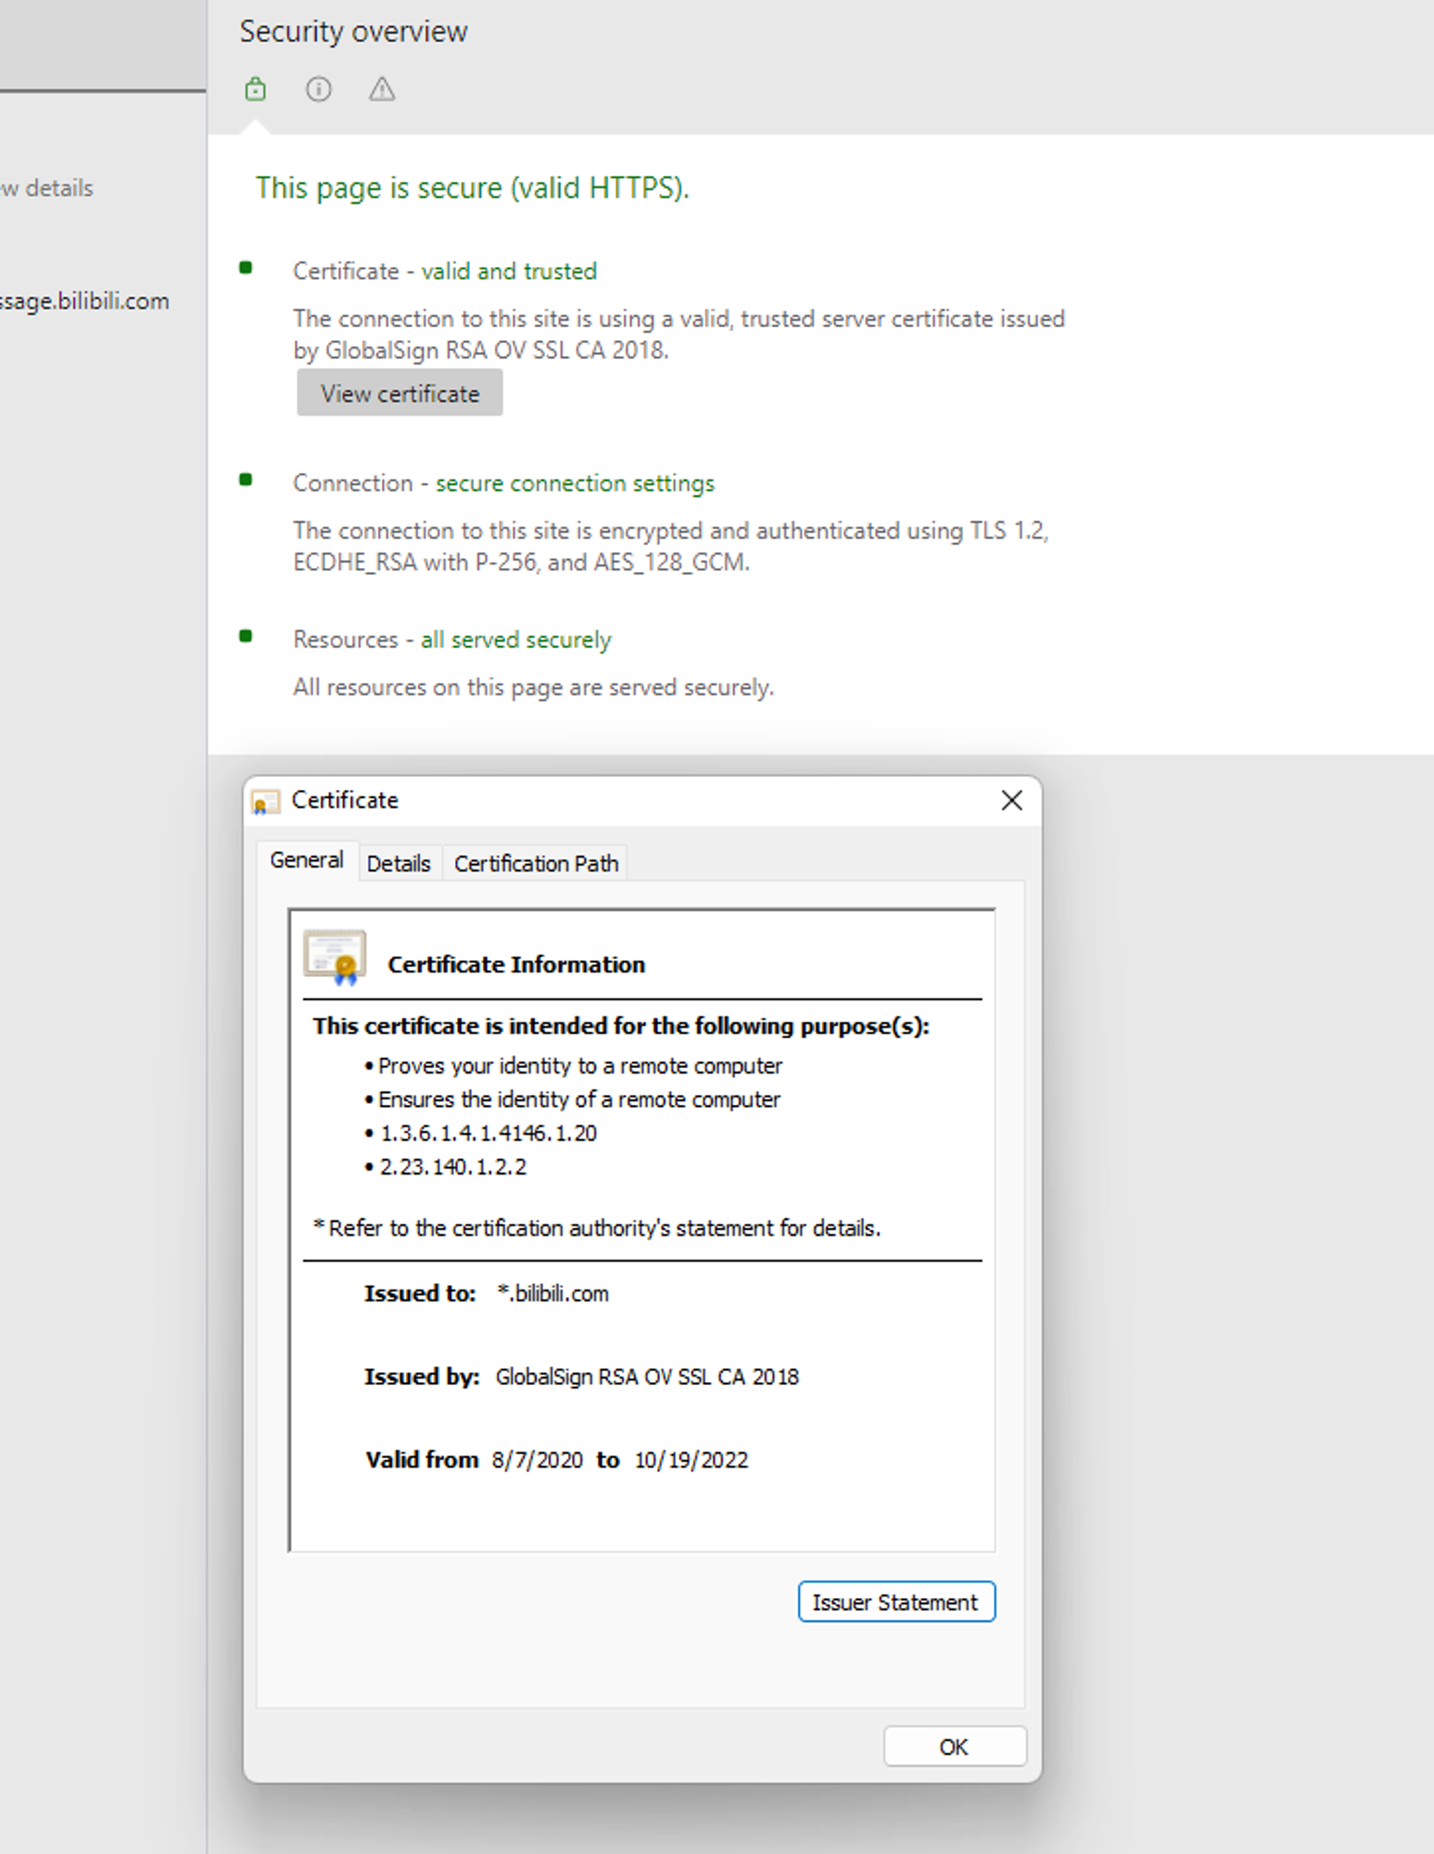Confirm the Certificate dialog with OK
1434x1854 pixels.
click(954, 1746)
